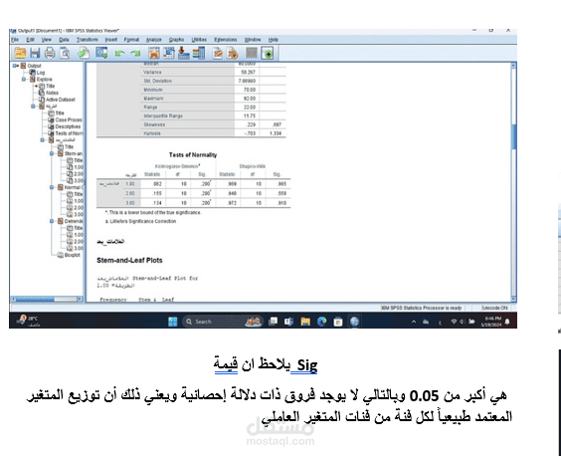Click the Save floppy disk icon
Image resolution: width=561 pixels, height=456 pixels.
[x=35, y=53]
